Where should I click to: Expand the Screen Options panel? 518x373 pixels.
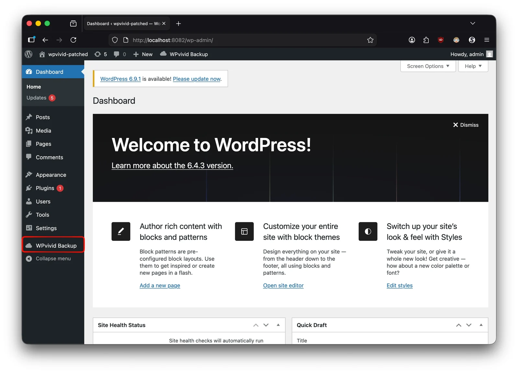point(428,66)
